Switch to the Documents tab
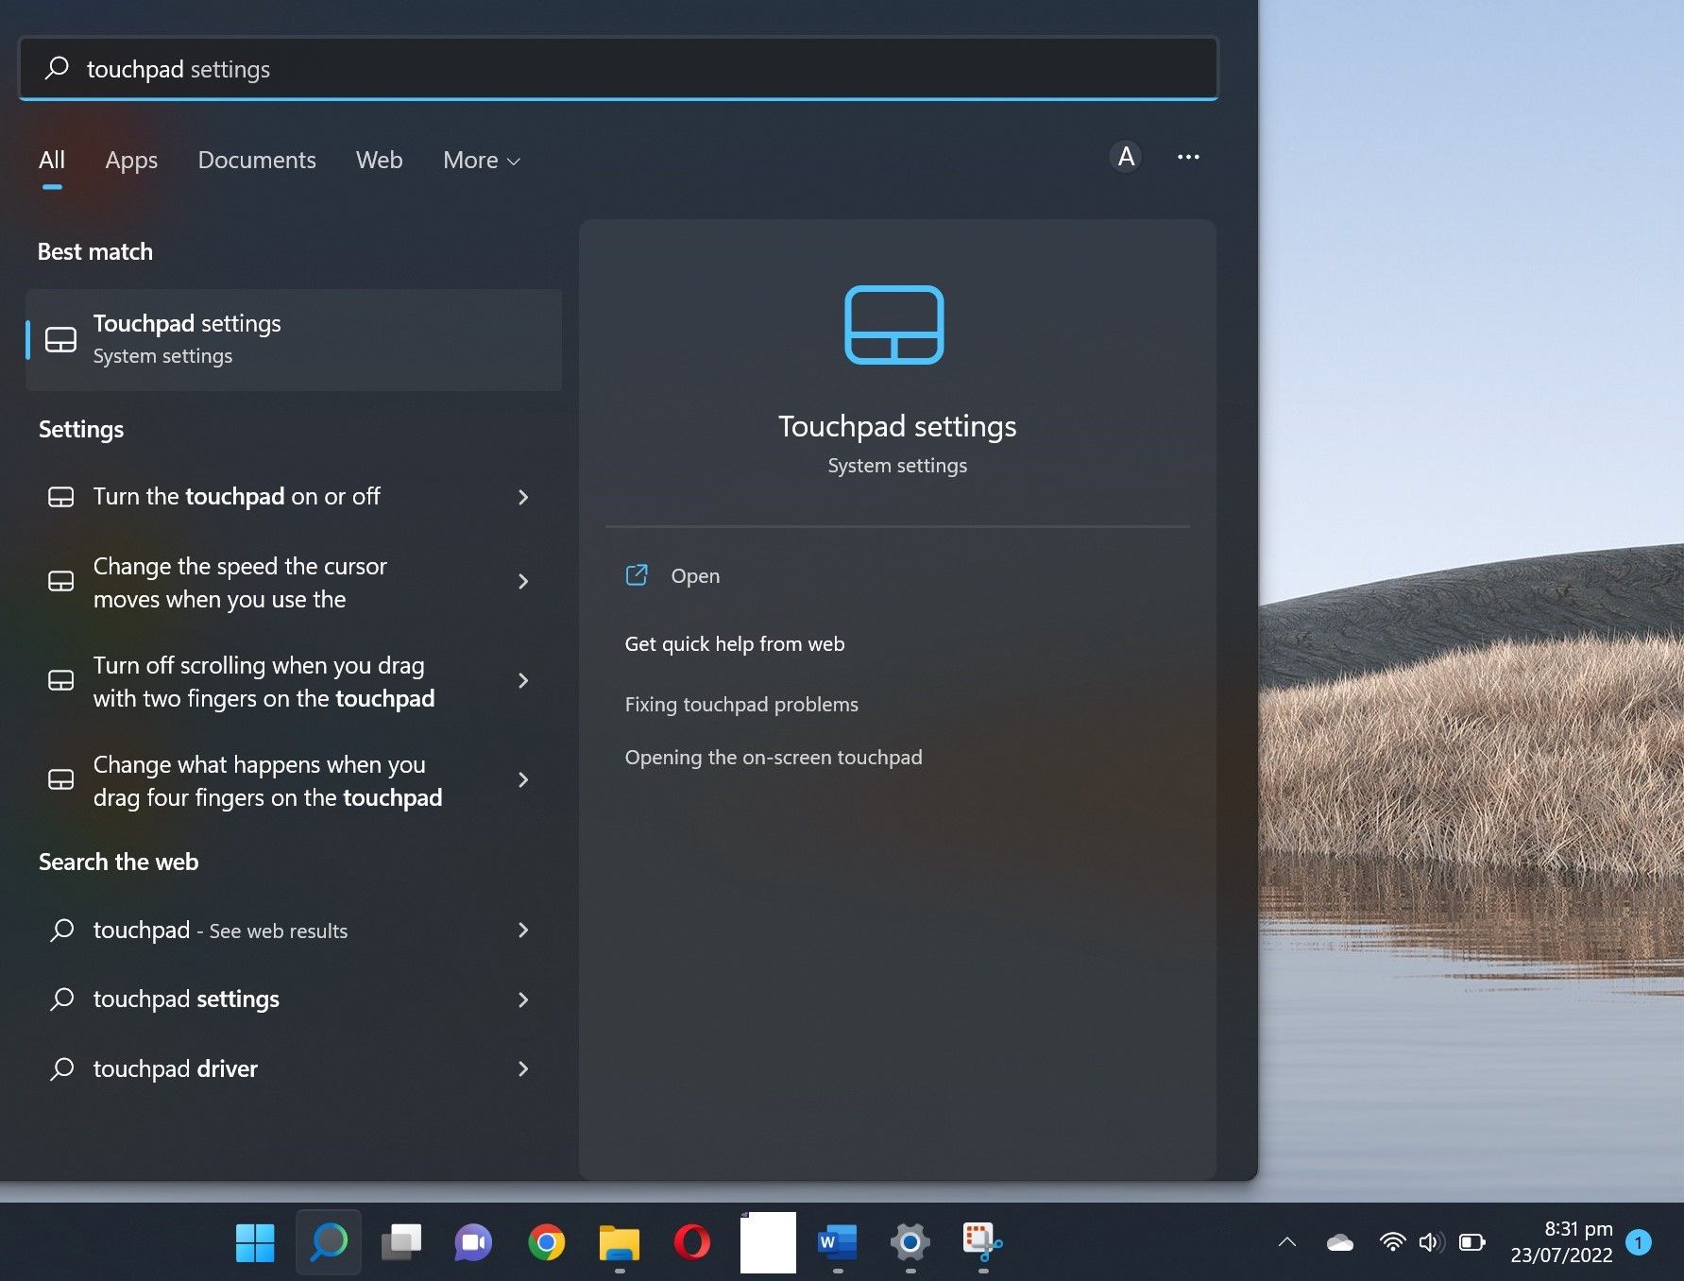The width and height of the screenshot is (1684, 1281). click(x=257, y=161)
